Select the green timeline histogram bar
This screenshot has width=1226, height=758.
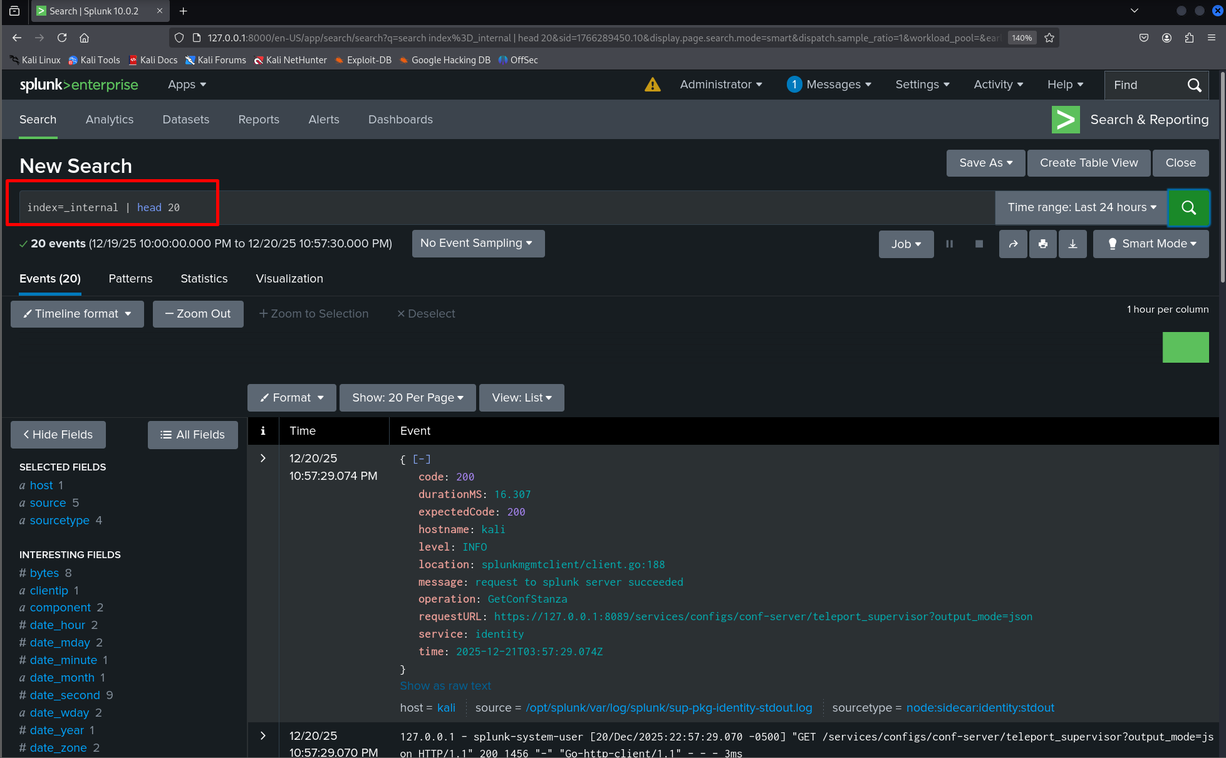point(1185,347)
